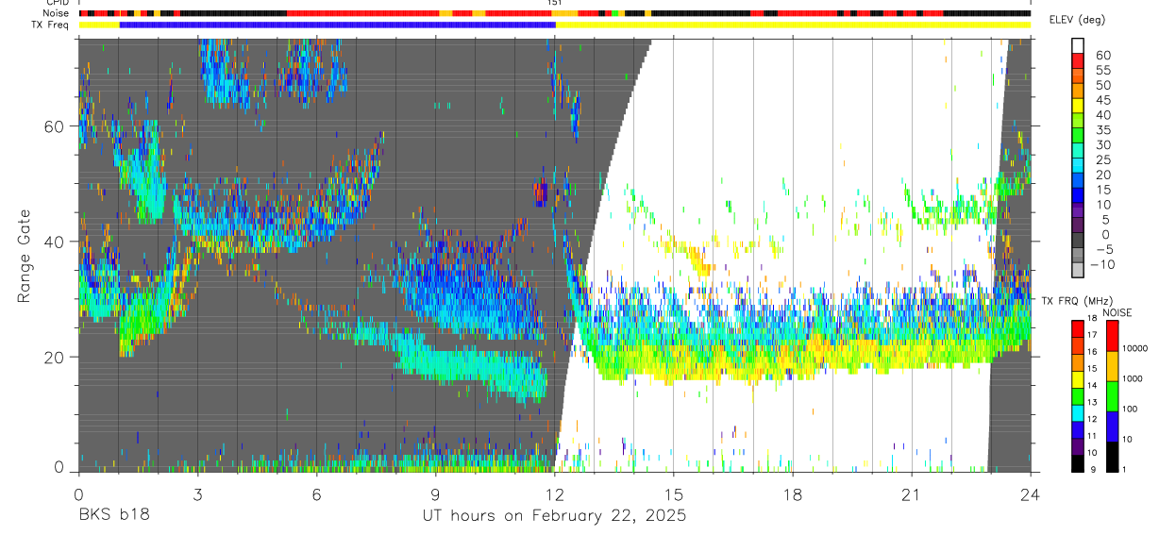Image resolution: width=1159 pixels, height=535 pixels.
Task: Click the '21' tick on the UT hours axis
Action: (911, 493)
